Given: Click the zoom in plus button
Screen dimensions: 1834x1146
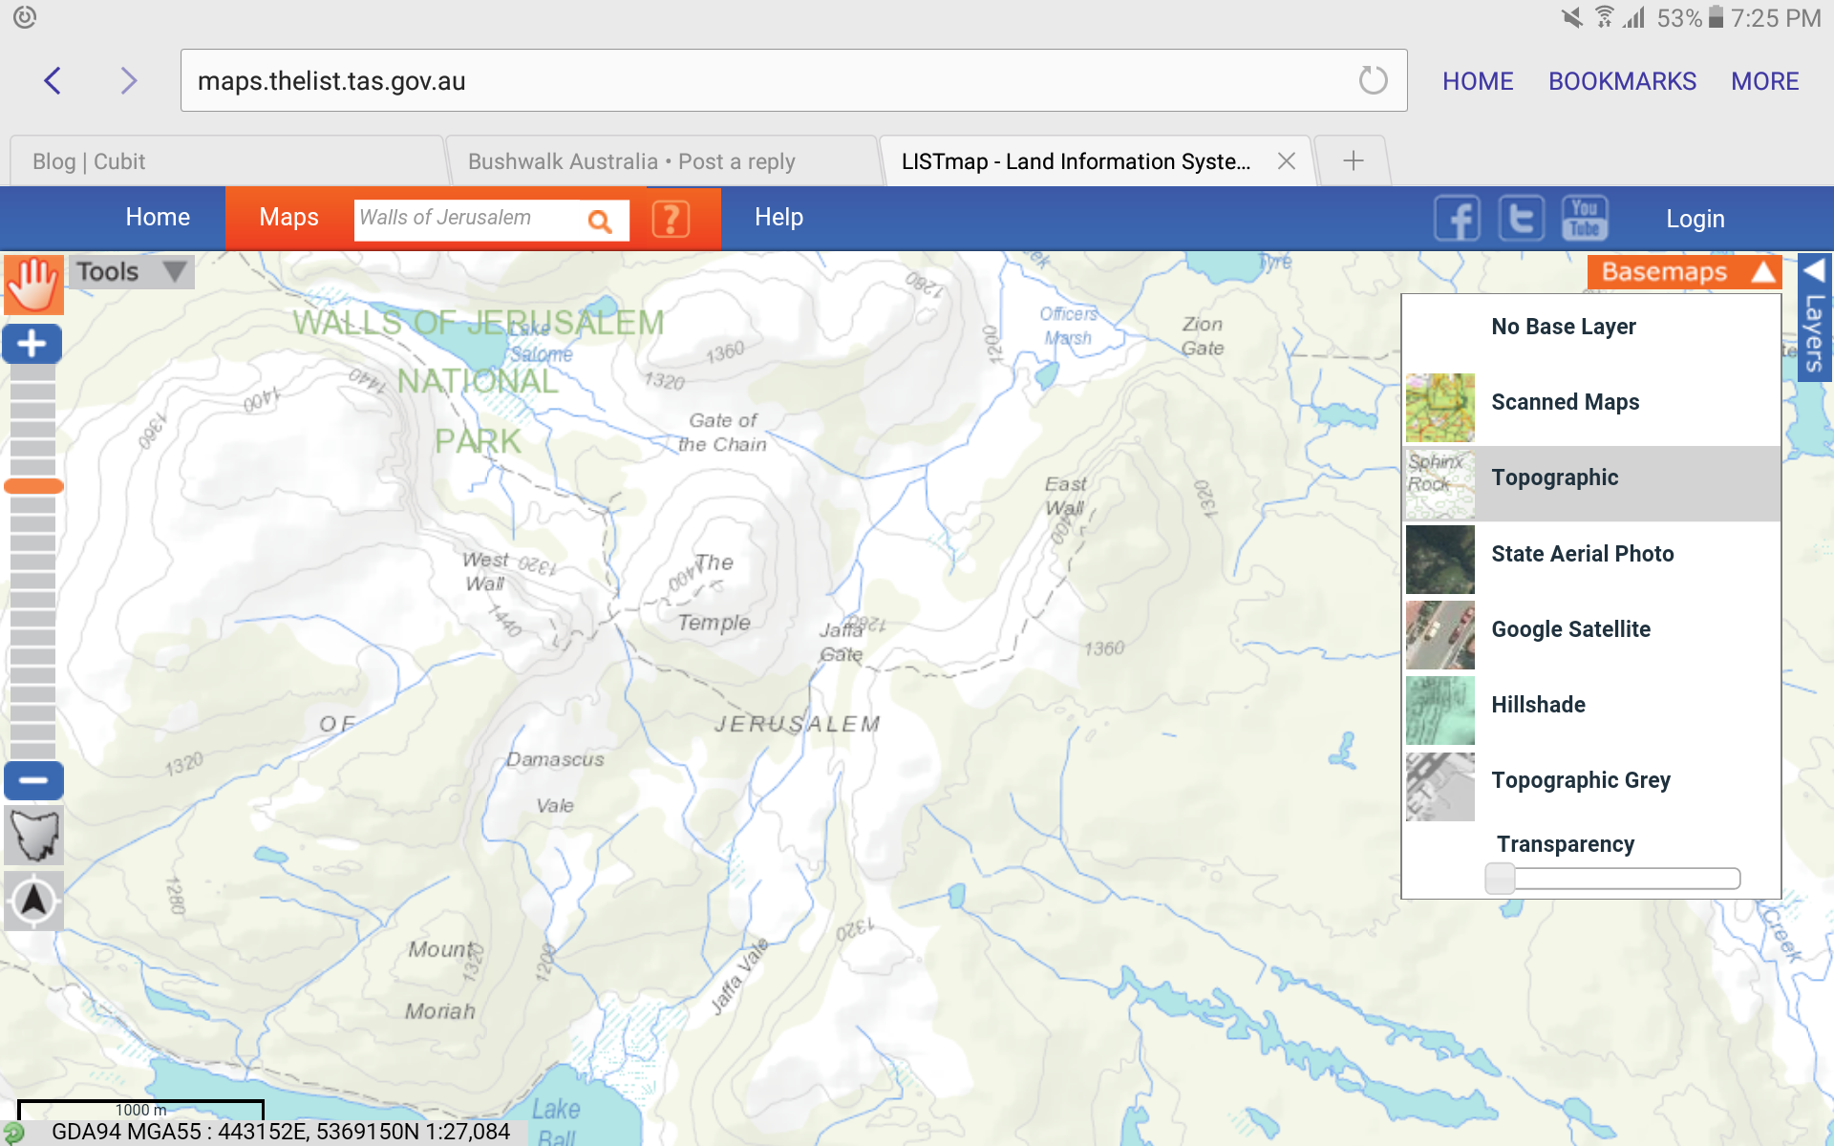Looking at the screenshot, I should 32,344.
